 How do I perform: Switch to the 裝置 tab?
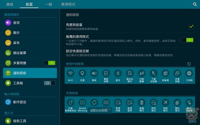(29, 4)
